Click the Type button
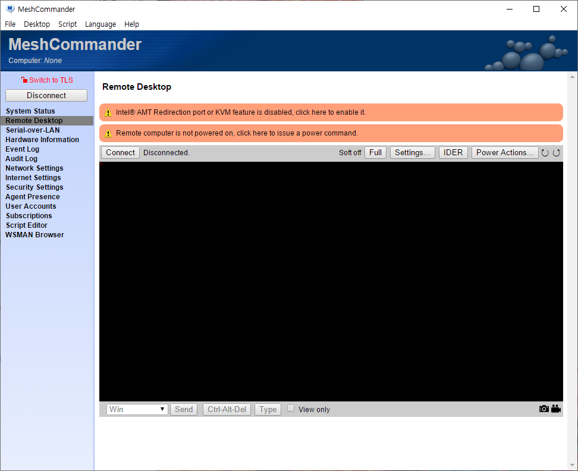Viewport: 578px width, 471px height. tap(268, 410)
